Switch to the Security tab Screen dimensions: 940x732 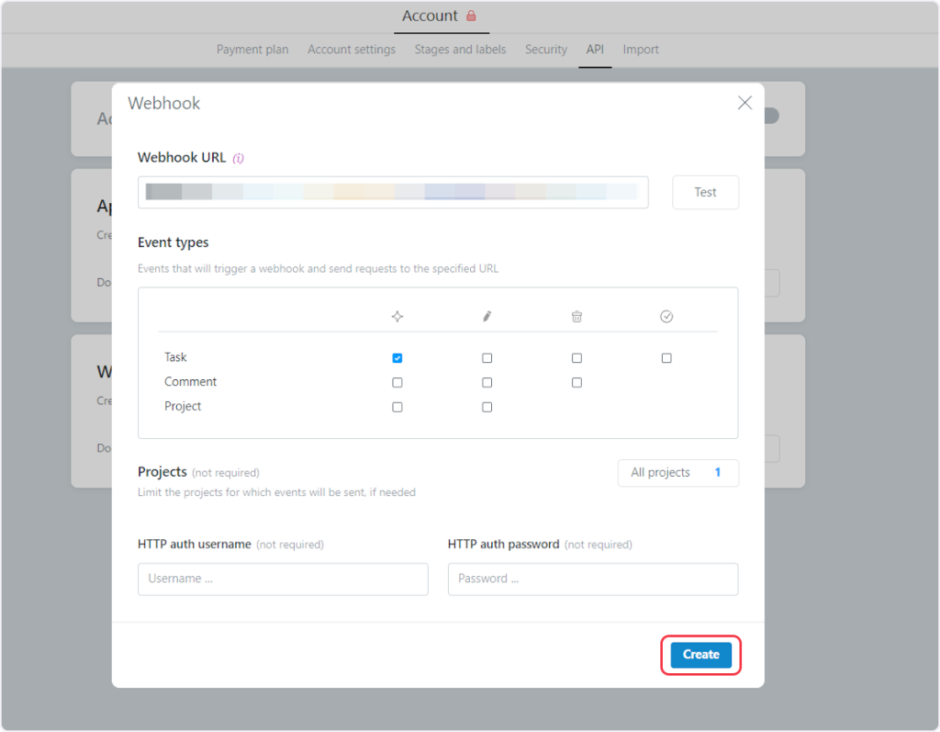(x=546, y=50)
